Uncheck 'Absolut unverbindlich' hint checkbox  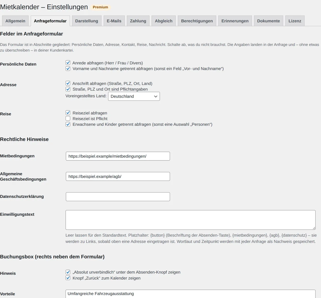pyautogui.click(x=68, y=272)
